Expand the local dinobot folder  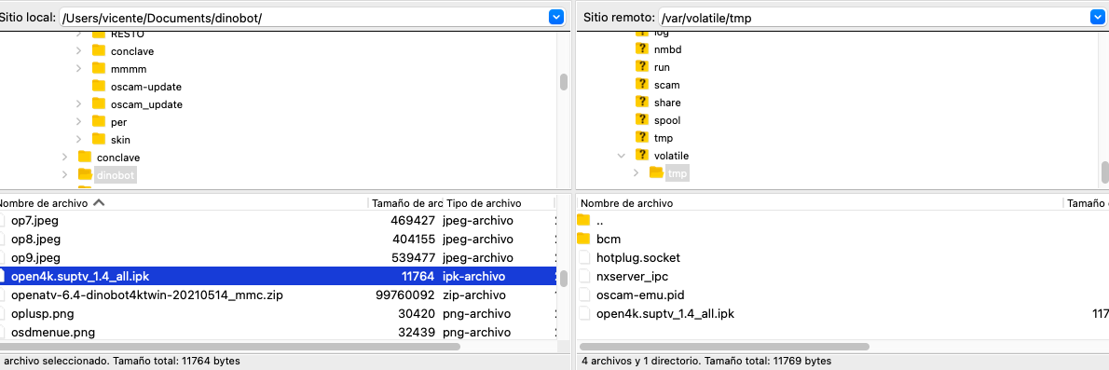[65, 174]
